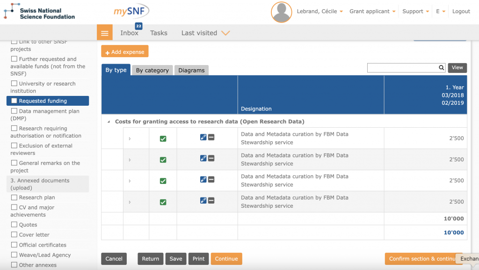Collapse the Open Research Data costs group
This screenshot has width=479, height=270.
pos(109,122)
